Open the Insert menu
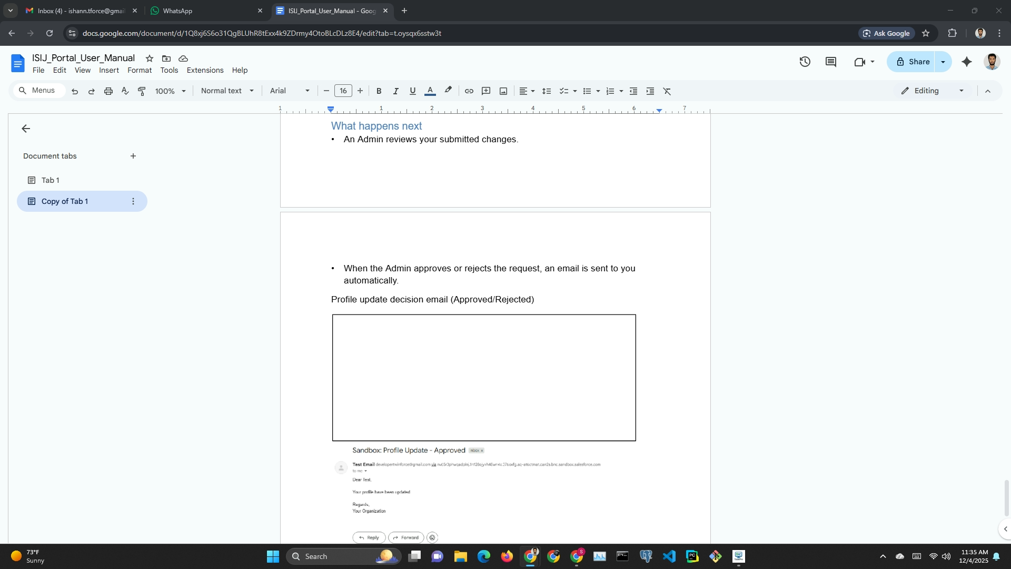 coord(108,70)
